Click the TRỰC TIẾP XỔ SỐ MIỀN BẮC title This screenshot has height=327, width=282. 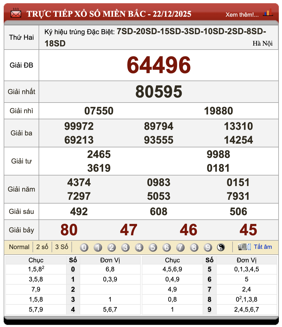tap(109, 14)
